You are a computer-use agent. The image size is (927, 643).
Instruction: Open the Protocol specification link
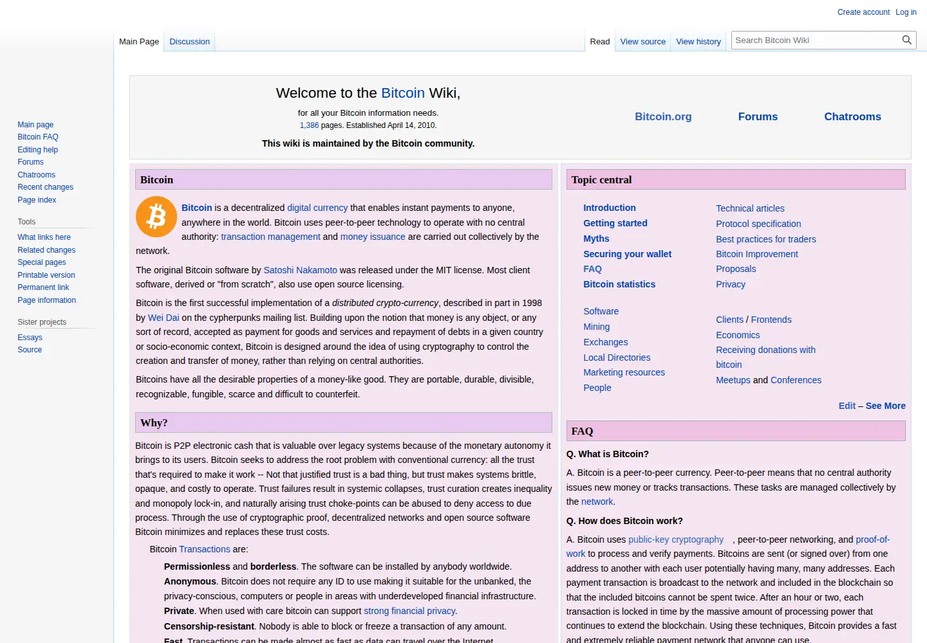pyautogui.click(x=758, y=224)
